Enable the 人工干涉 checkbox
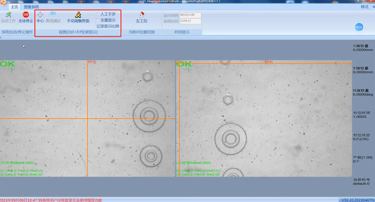The height and width of the screenshot is (202, 375). click(x=98, y=14)
